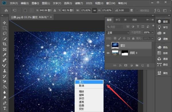
Task: Hide the 星空 layer
Action: tap(108, 46)
